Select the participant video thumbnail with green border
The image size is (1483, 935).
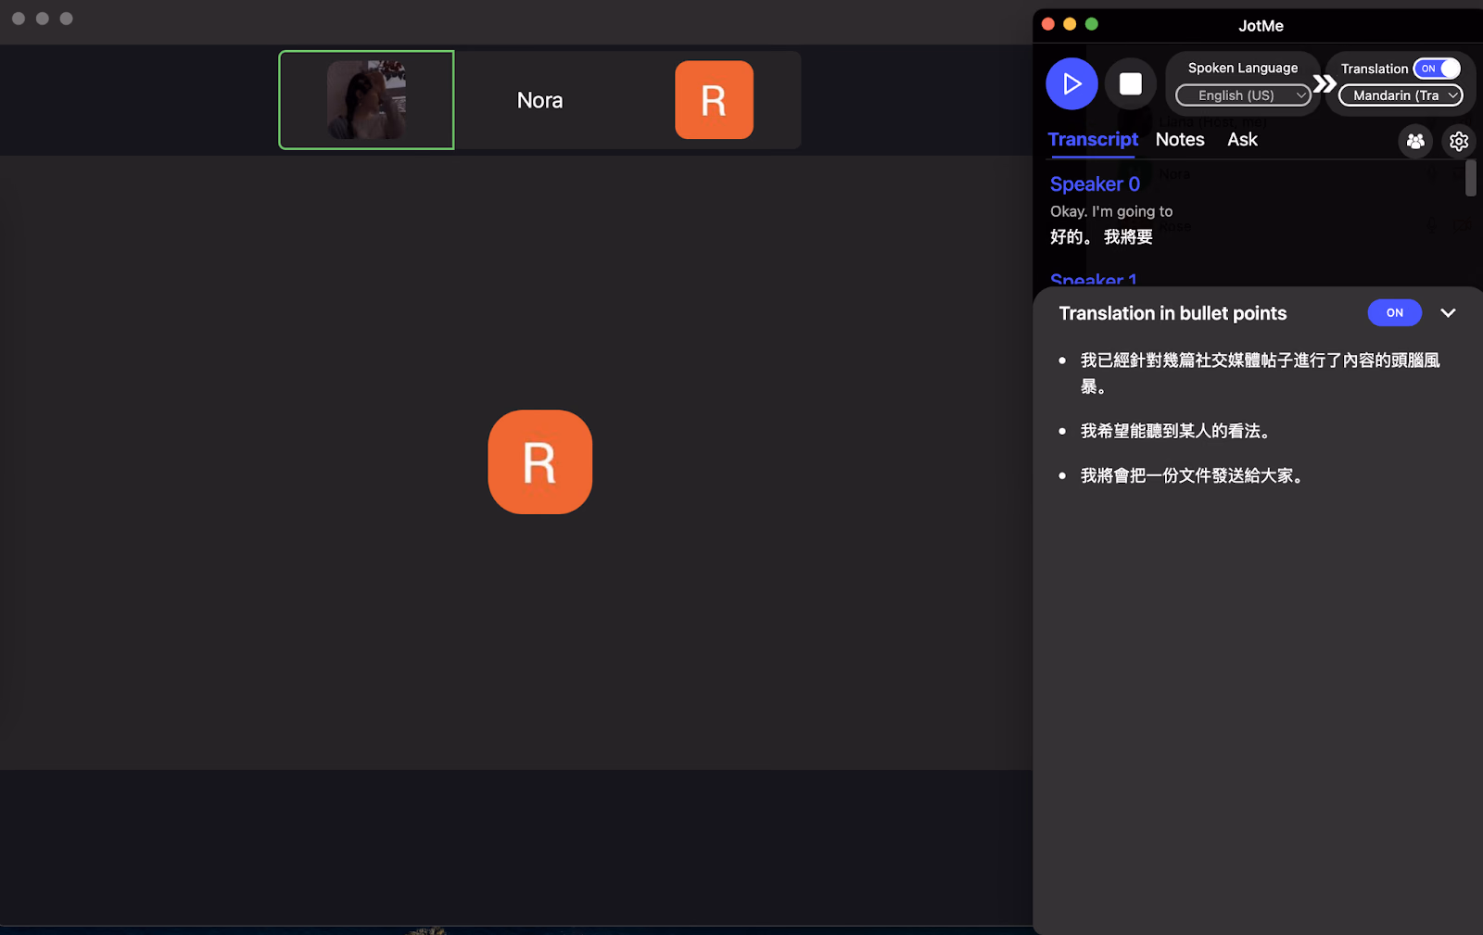366,100
